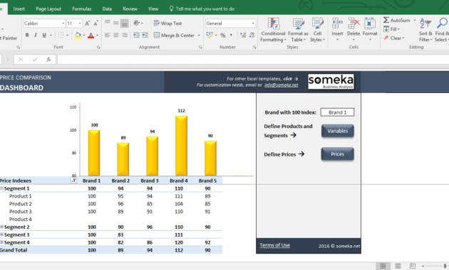The width and height of the screenshot is (449, 270).
Task: Click the Insert cells button
Action: pyautogui.click(x=337, y=29)
